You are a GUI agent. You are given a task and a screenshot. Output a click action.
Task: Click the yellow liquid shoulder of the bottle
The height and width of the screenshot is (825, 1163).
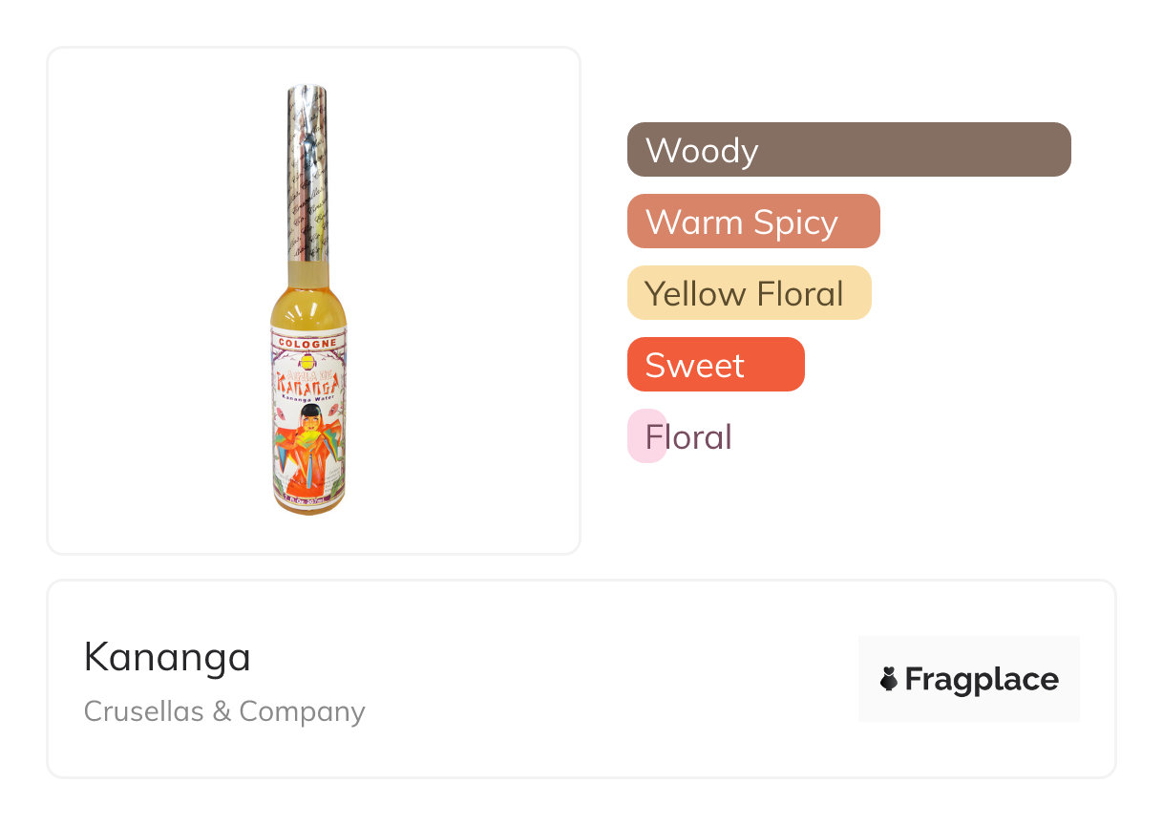[307, 306]
